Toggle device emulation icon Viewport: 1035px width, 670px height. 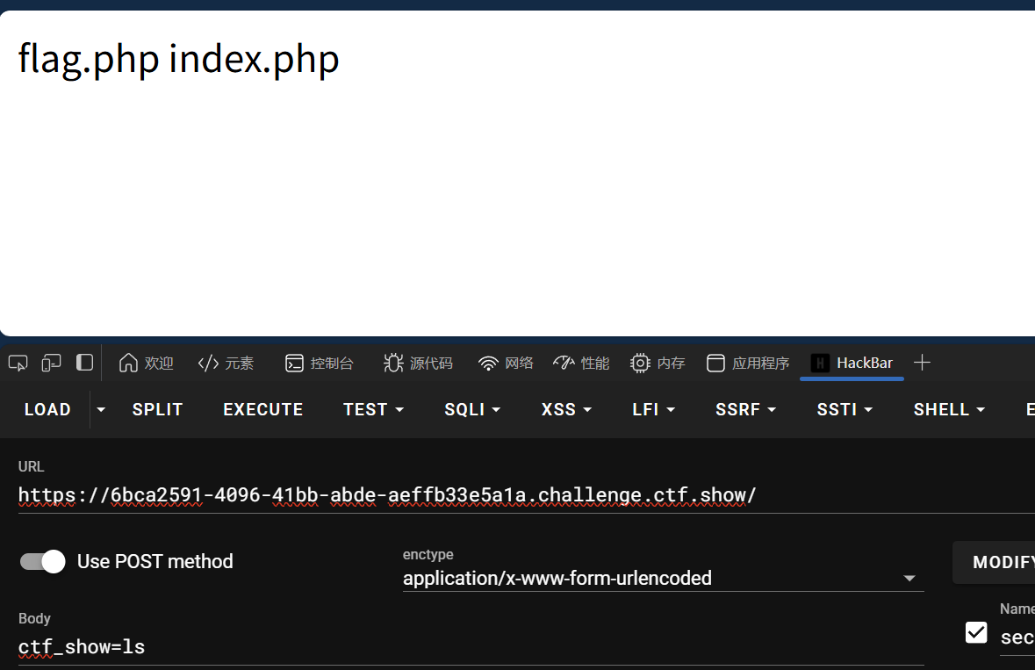tap(51, 363)
